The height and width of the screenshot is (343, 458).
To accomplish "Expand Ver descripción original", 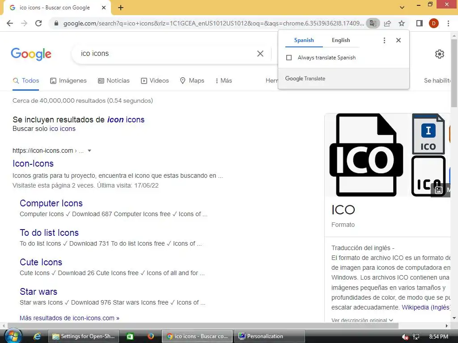I will (x=362, y=320).
